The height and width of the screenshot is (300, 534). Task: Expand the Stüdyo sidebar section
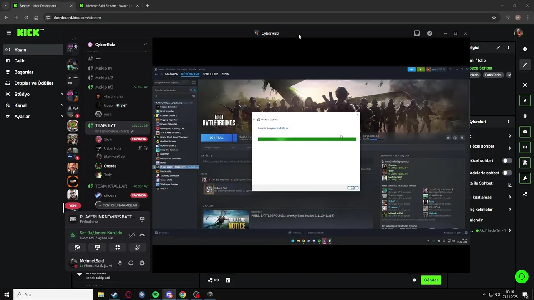(62, 94)
